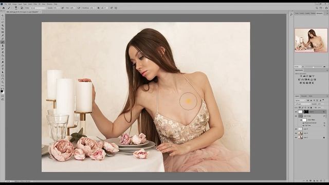Open the Layers panel options menu
The width and height of the screenshot is (329, 185).
[327, 96]
